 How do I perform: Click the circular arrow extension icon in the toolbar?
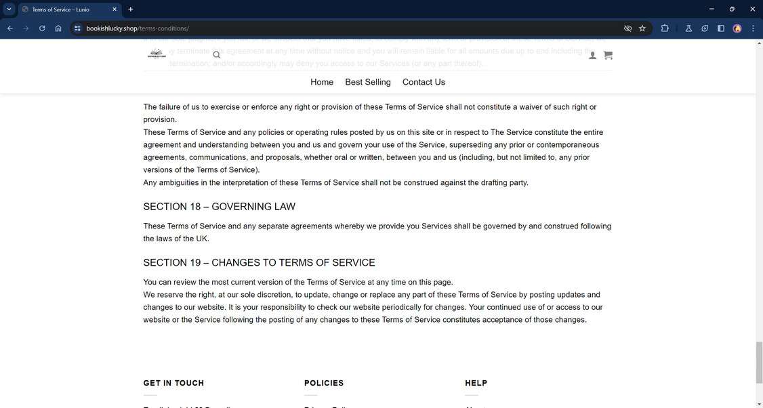705,28
